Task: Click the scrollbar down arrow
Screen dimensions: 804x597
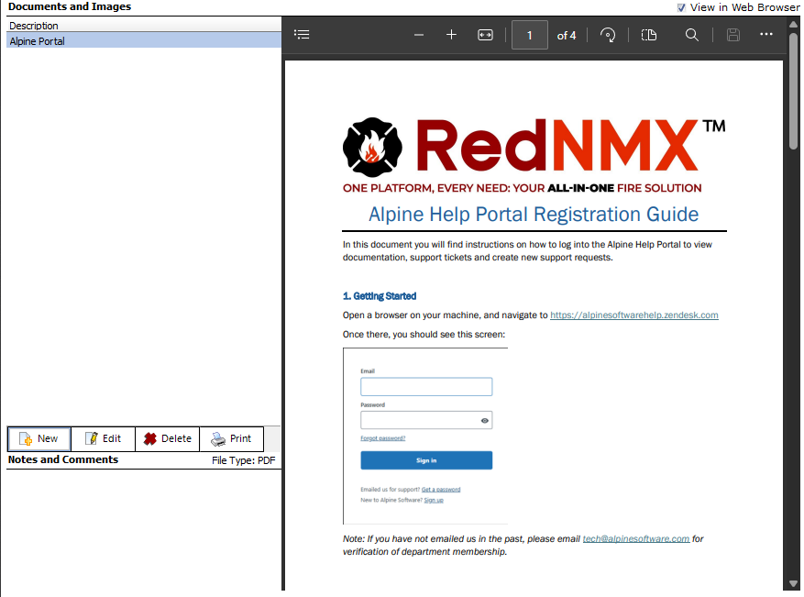Action: coord(793,583)
